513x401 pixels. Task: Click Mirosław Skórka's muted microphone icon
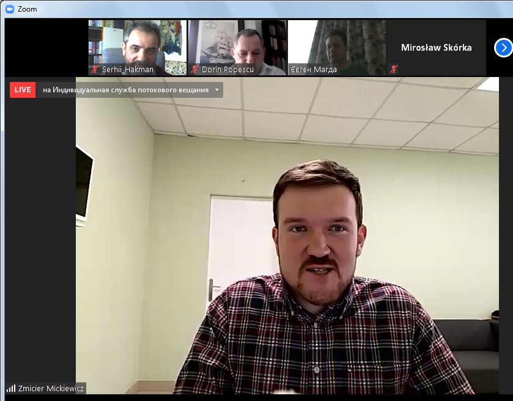point(394,70)
